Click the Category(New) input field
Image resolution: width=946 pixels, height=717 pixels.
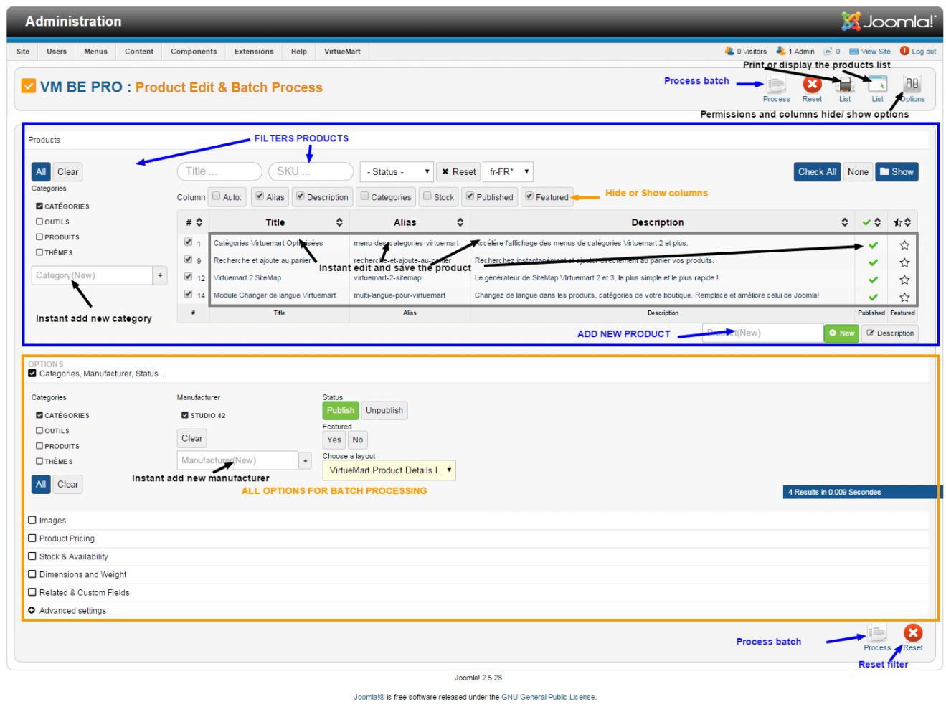92,275
